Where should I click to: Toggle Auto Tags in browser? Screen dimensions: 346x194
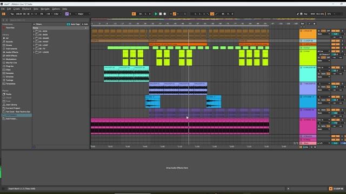pos(74,24)
